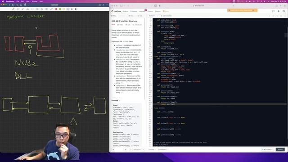288x162 pixels.
Task: Select the lasso tool in GoodNotes
Action: tap(32, 9)
